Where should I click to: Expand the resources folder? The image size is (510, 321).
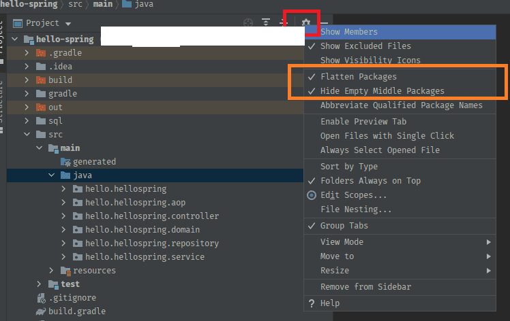coord(51,271)
